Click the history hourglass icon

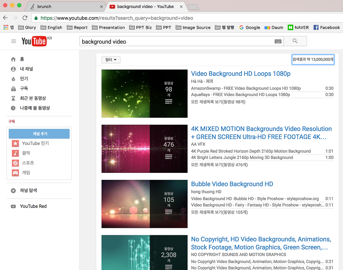click(13, 98)
